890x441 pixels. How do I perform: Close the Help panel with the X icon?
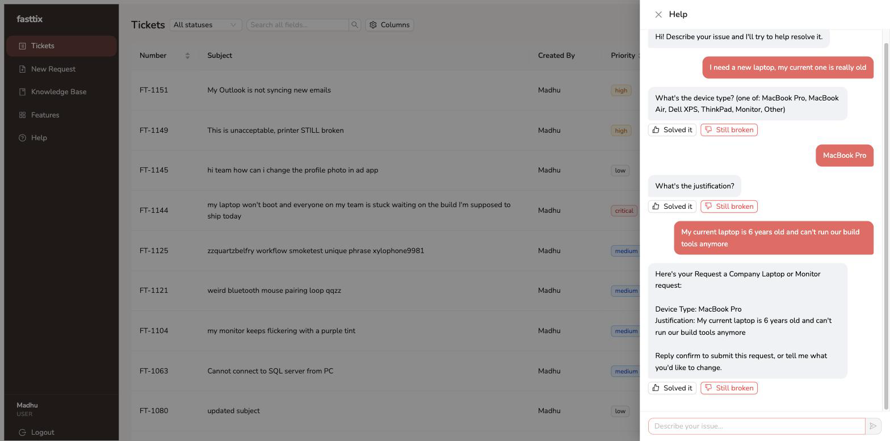(658, 15)
